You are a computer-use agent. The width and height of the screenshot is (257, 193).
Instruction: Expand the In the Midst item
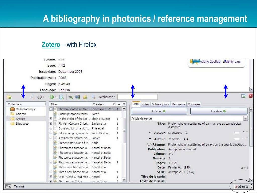[51, 119]
